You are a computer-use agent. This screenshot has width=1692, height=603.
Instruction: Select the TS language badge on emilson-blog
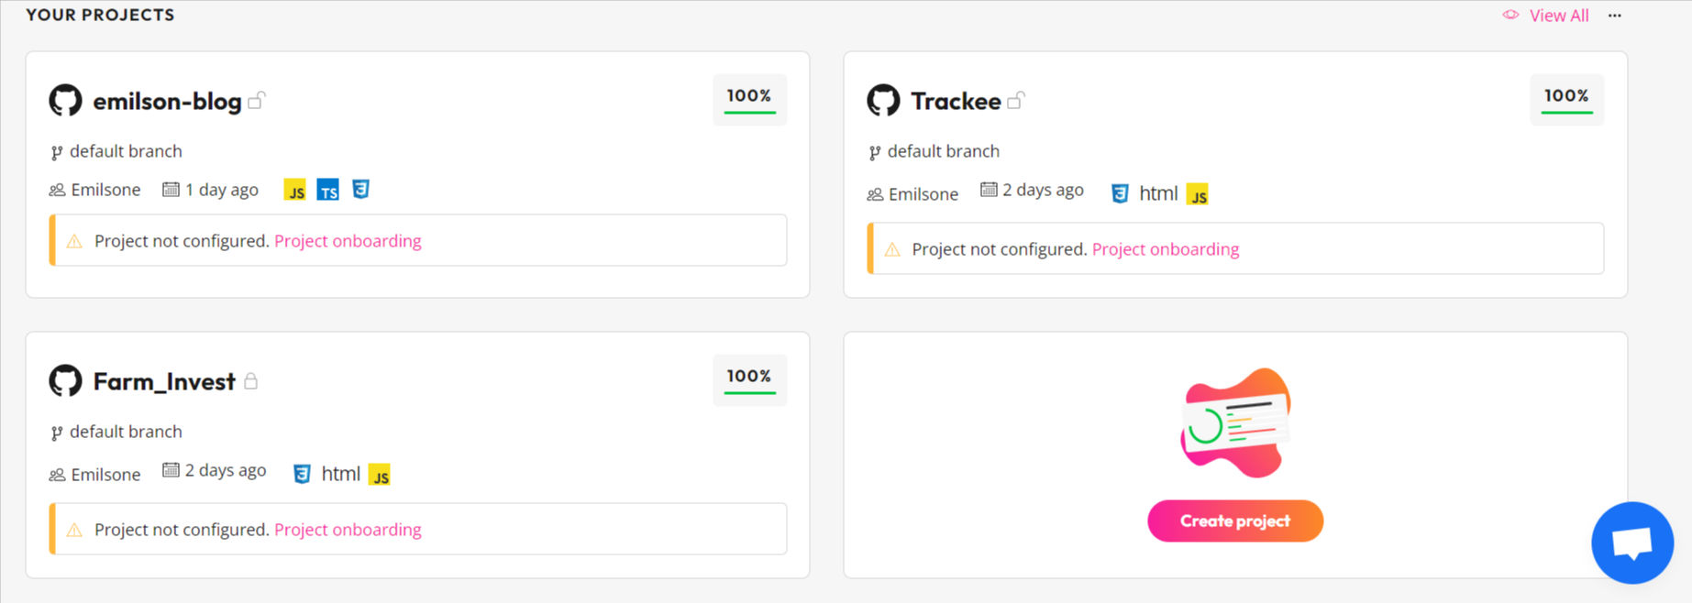[x=328, y=190]
